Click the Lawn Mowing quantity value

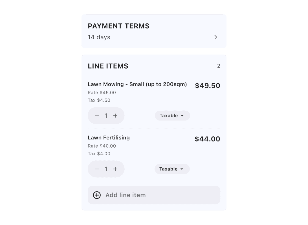[106, 115]
